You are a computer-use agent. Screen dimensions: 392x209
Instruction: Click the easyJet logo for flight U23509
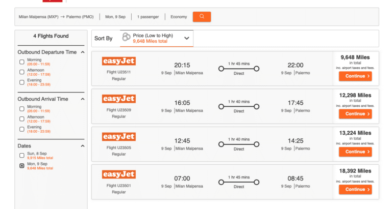click(118, 99)
